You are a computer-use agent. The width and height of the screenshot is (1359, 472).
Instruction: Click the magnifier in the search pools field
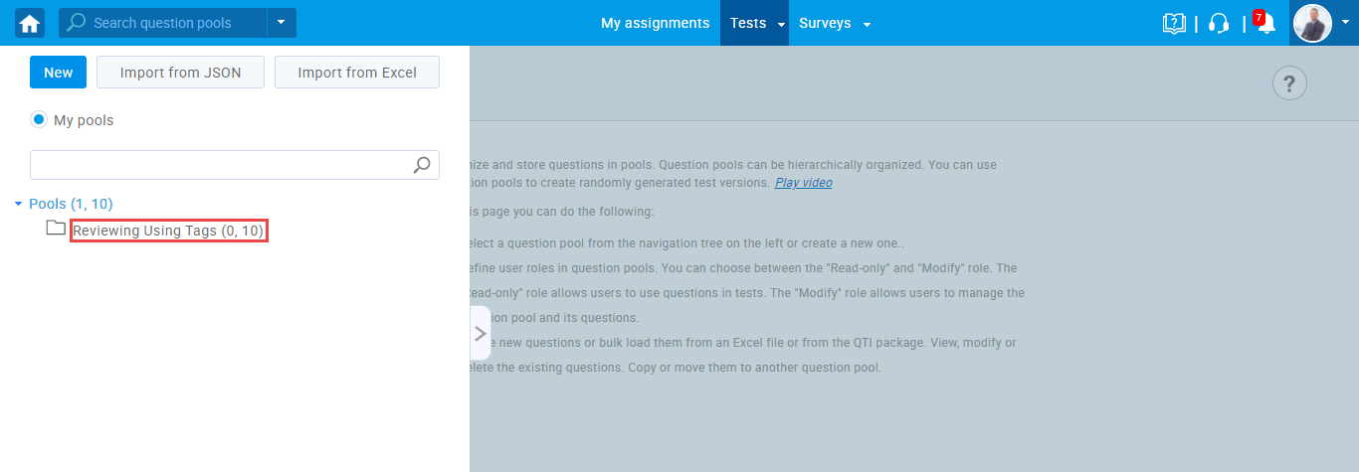click(x=77, y=23)
